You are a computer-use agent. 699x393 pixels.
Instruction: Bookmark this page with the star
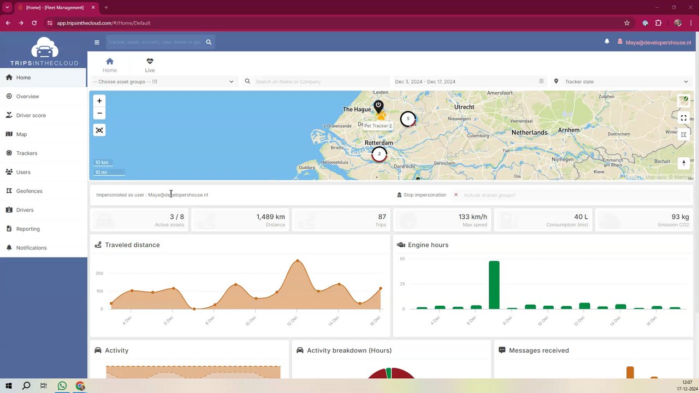(x=627, y=23)
